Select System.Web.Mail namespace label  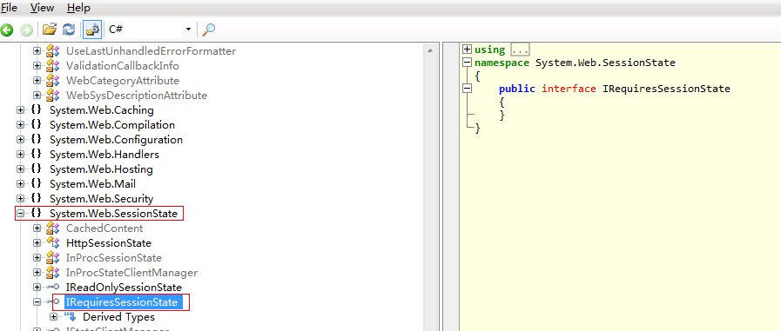click(92, 184)
